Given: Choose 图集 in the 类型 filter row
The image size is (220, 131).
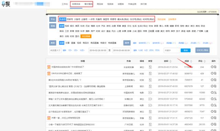Looking at the screenshot, I should point(73,43).
